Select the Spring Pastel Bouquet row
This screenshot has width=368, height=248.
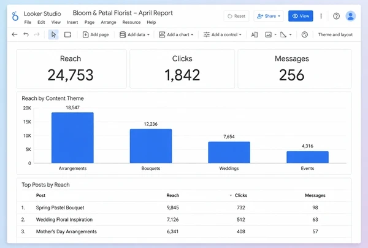click(x=184, y=207)
